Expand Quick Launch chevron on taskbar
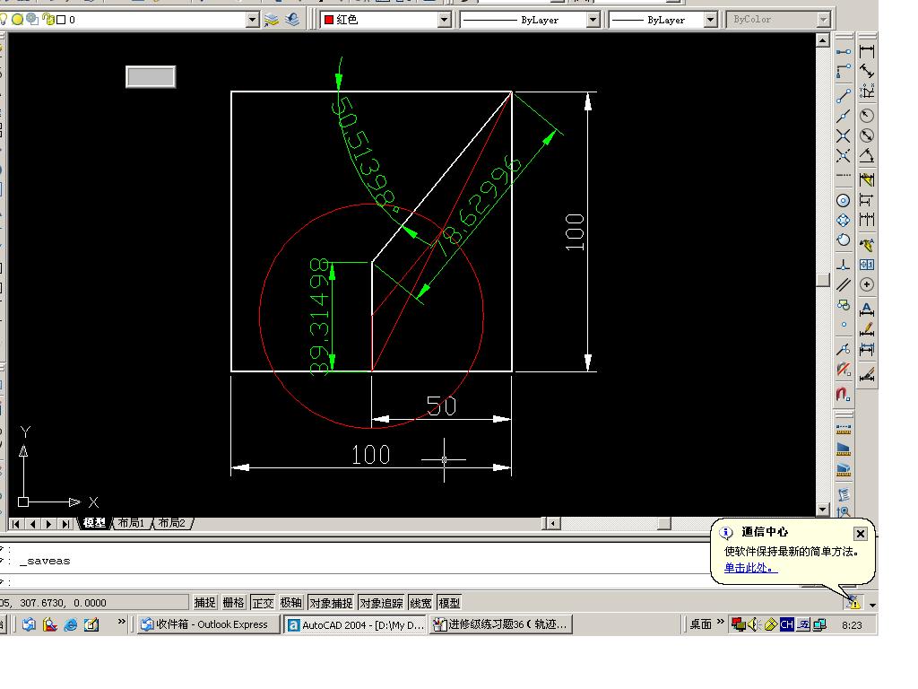The height and width of the screenshot is (689, 918). tap(122, 621)
